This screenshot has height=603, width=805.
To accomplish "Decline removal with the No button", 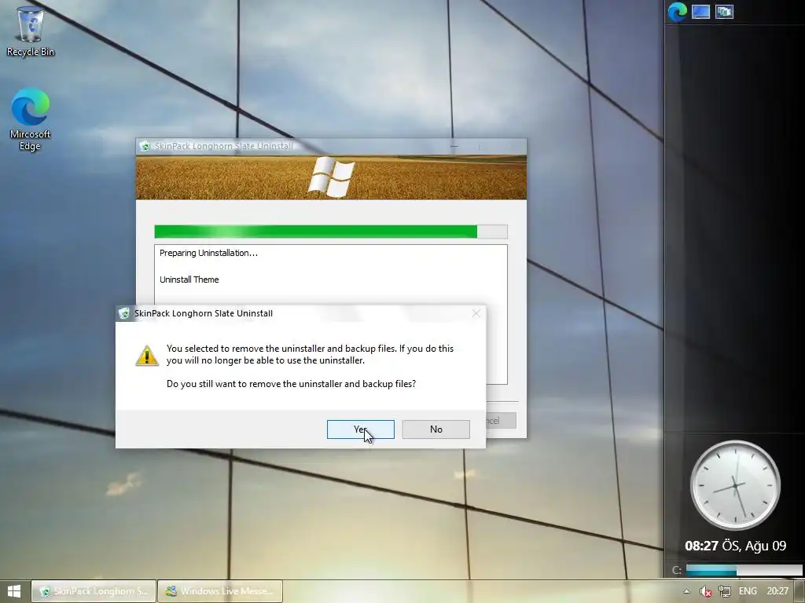I will [x=436, y=429].
